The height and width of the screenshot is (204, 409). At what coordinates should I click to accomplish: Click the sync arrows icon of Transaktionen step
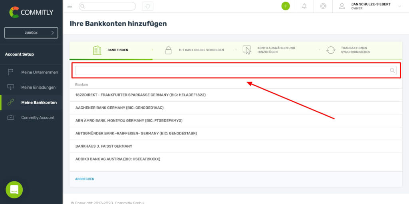point(331,50)
